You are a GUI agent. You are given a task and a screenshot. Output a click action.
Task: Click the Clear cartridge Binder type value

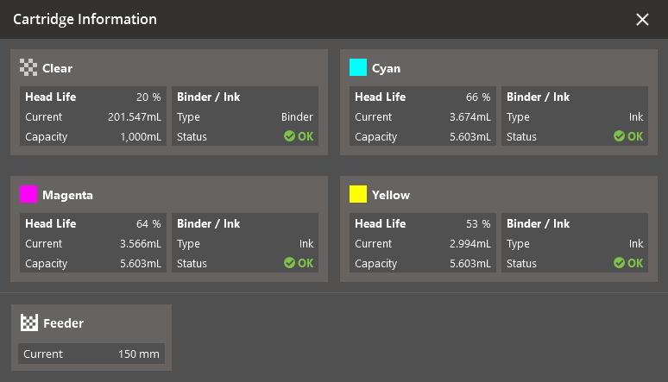297,117
